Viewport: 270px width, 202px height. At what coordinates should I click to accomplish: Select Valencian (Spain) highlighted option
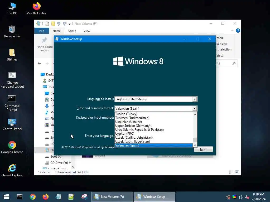point(154,145)
